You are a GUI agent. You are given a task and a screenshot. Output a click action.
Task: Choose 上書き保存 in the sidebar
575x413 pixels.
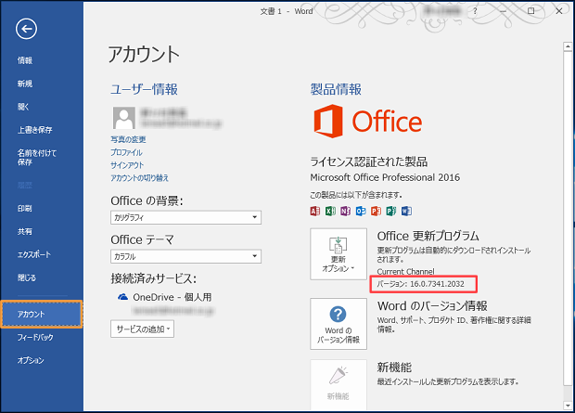tap(35, 130)
